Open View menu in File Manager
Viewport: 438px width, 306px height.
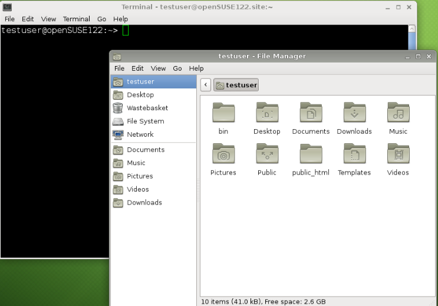(158, 68)
